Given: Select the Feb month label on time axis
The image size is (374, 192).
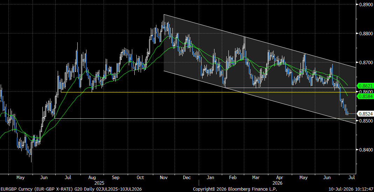Looking at the screenshot, I should [x=233, y=177].
